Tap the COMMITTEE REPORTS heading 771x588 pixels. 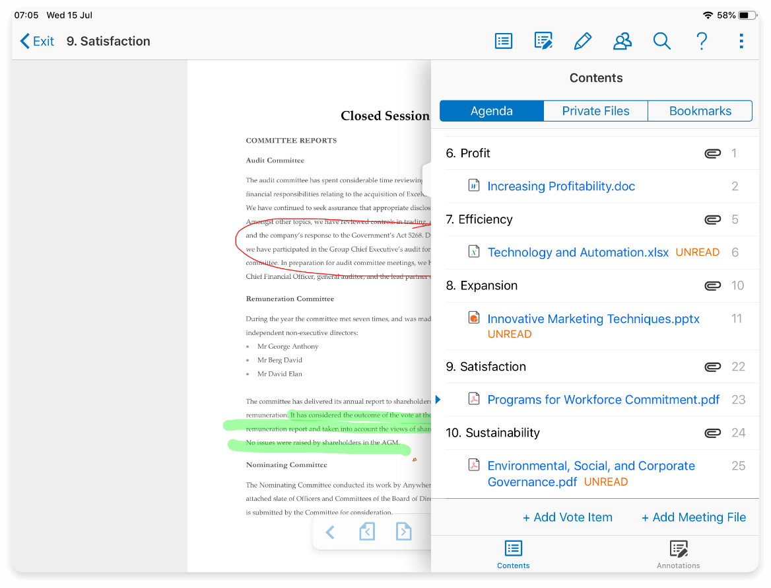[x=291, y=141]
